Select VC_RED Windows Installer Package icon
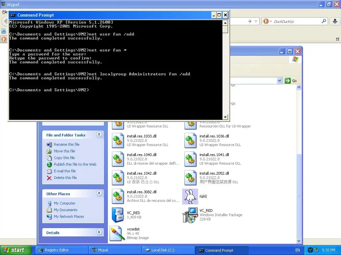The width and height of the screenshot is (341, 255). (190, 215)
